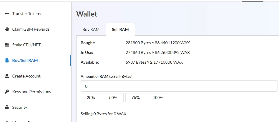The height and width of the screenshot is (122, 279).
Task: Open the Security settings text link
Action: [20, 107]
